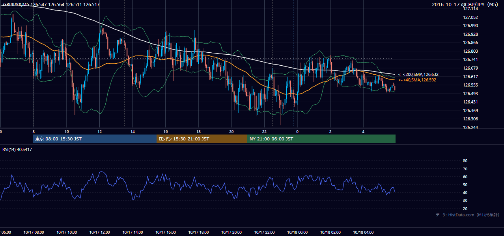Click the NY session bar 21:00-06:00 JST
This screenshot has width=504, height=236.
coord(321,139)
